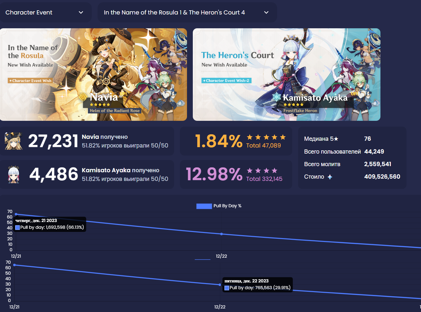Open the Kamisato Ayaka banner image
This screenshot has width=421, height=312.
286,75
